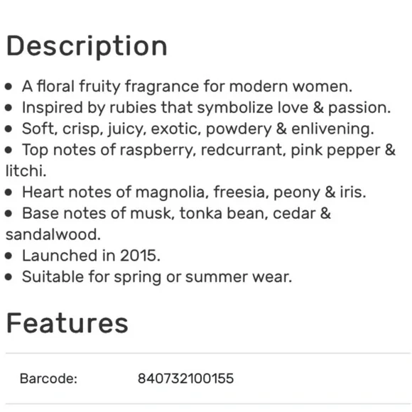
Task: Click the base notes of musk line
Action: pyautogui.click(x=176, y=213)
